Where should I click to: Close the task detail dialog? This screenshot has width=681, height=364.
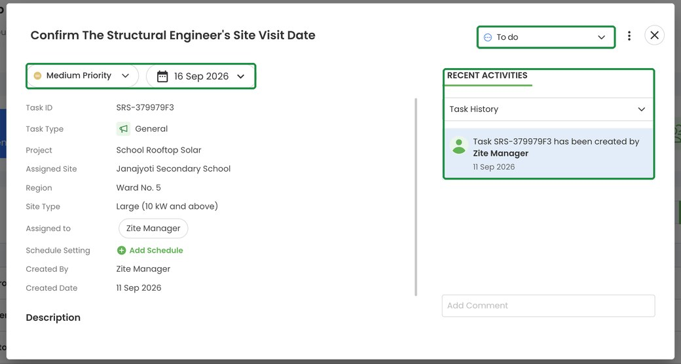(654, 35)
